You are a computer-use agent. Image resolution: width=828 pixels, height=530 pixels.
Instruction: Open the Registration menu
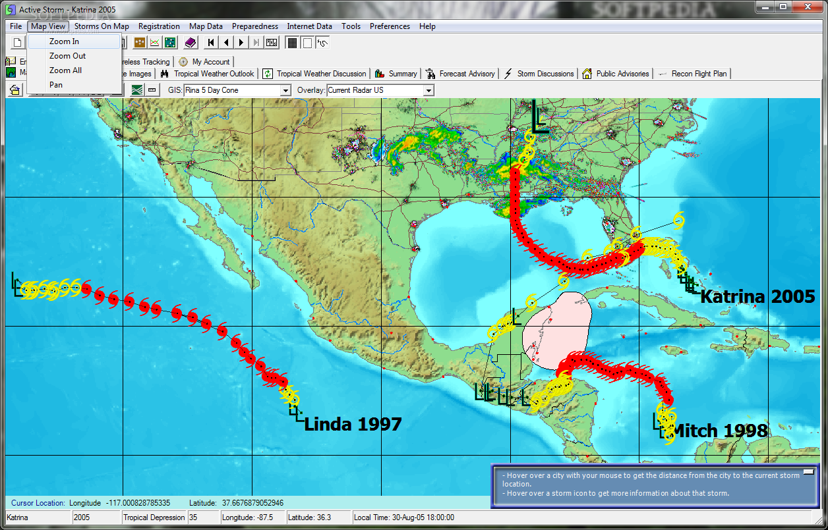click(159, 26)
